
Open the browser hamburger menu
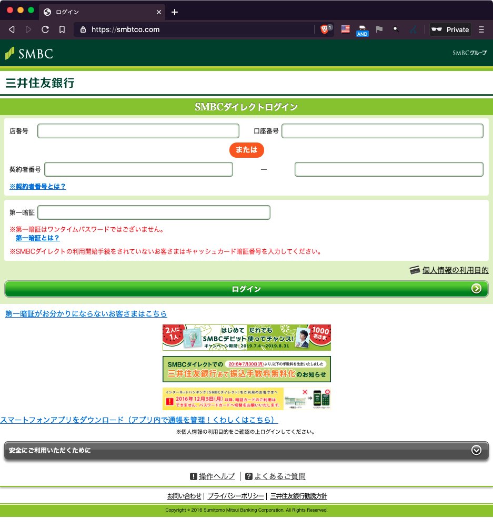(481, 29)
